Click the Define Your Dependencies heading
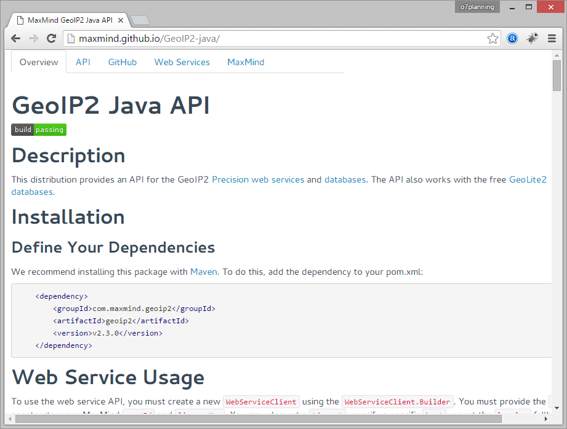567x429 pixels. (x=113, y=247)
